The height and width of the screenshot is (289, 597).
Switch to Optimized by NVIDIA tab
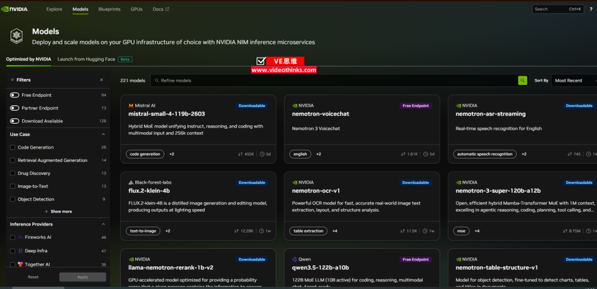29,59
